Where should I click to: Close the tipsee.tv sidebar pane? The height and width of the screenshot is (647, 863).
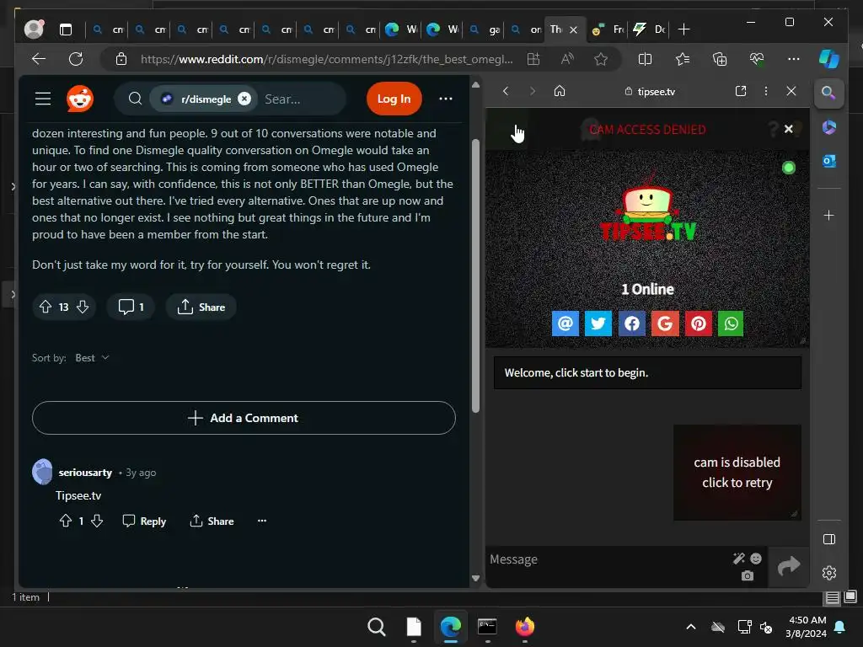click(791, 91)
